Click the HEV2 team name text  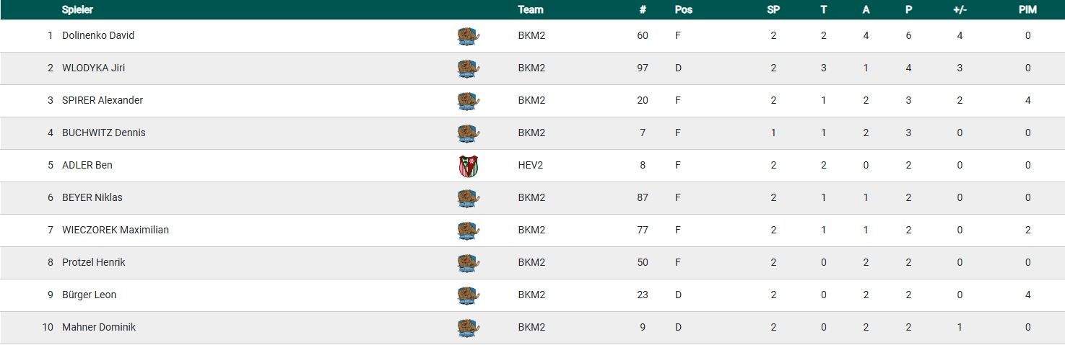[x=530, y=165]
